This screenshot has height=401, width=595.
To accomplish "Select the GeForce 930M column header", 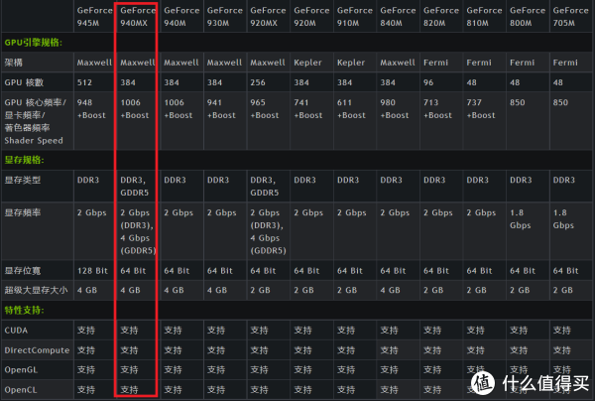I will point(225,16).
